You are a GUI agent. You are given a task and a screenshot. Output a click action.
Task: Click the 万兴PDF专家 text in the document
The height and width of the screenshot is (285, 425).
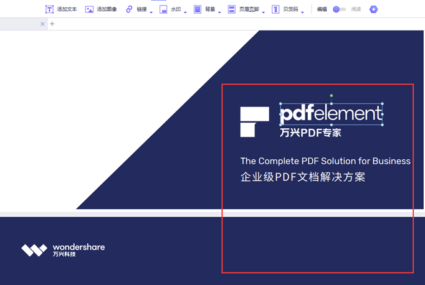click(x=310, y=133)
